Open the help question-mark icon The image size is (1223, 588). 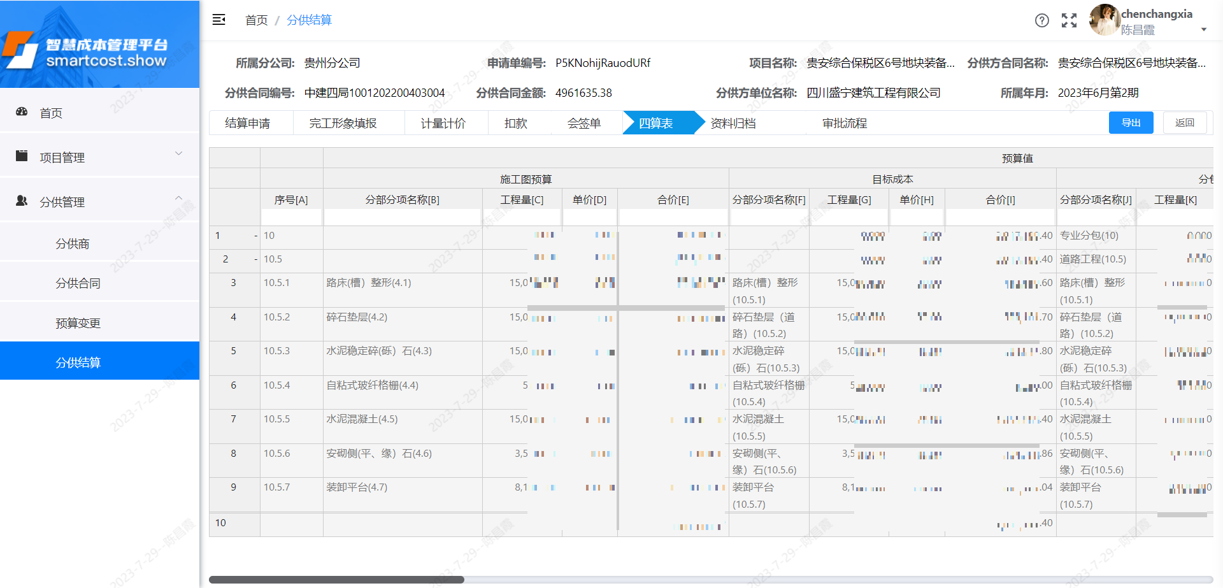(1042, 20)
